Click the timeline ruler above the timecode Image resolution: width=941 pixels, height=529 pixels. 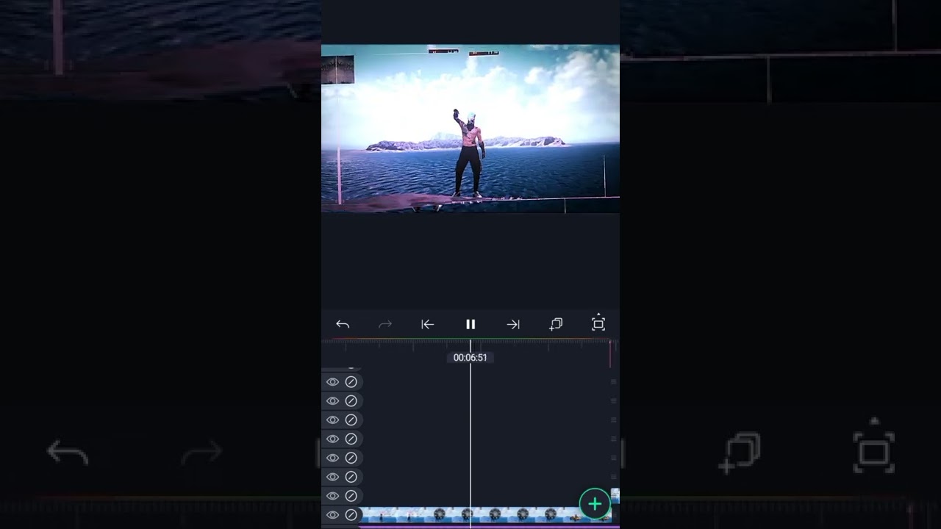[470, 343]
